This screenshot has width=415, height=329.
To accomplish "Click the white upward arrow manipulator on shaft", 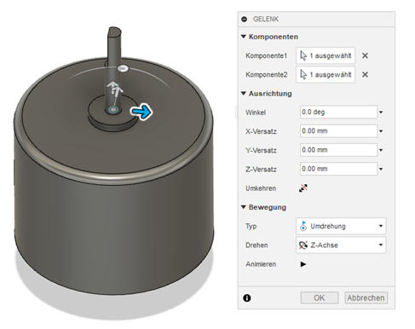I will pyautogui.click(x=115, y=88).
